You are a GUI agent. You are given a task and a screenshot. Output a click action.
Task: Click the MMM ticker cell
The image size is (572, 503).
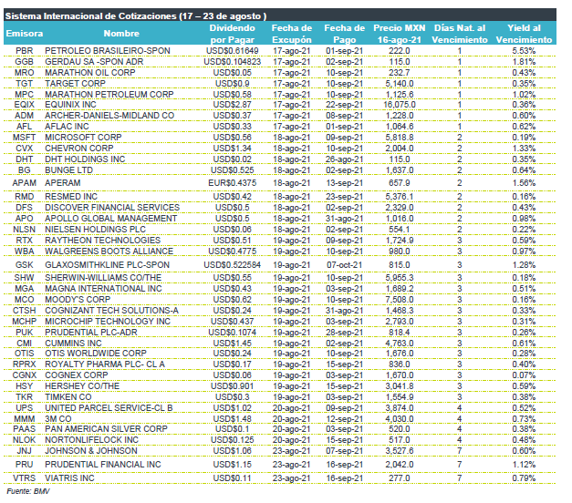25,419
